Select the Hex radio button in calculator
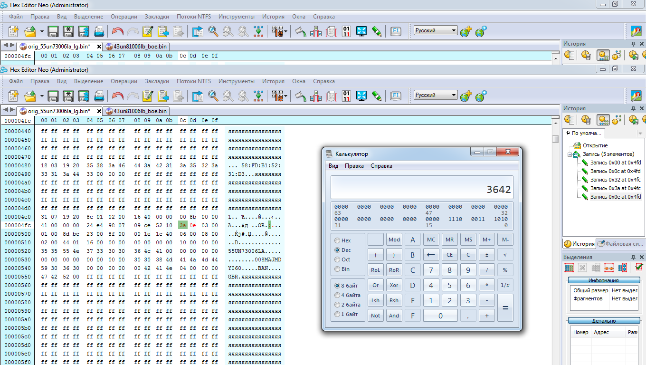646x365 pixels. [x=338, y=240]
